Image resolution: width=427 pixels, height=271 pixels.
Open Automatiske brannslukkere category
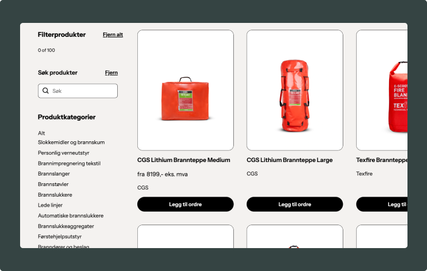tap(71, 216)
